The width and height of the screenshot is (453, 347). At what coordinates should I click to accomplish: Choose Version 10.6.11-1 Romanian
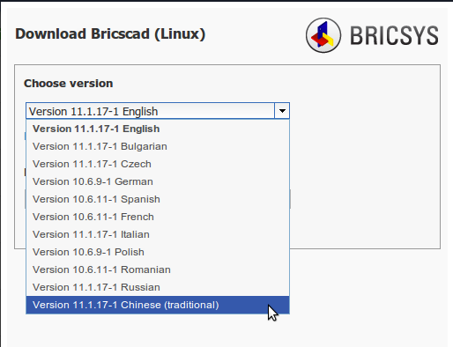pos(158,269)
